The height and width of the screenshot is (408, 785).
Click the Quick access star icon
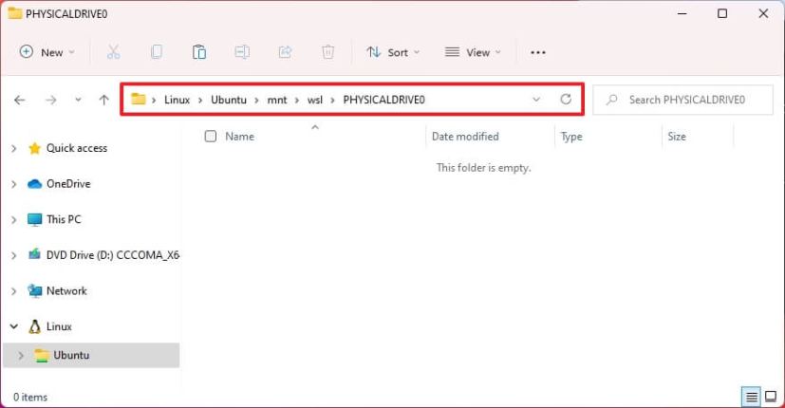[x=34, y=148]
